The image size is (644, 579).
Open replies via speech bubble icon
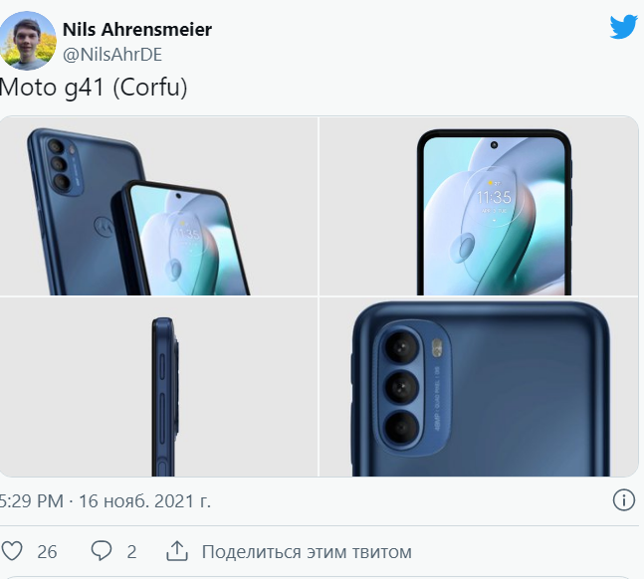102,551
